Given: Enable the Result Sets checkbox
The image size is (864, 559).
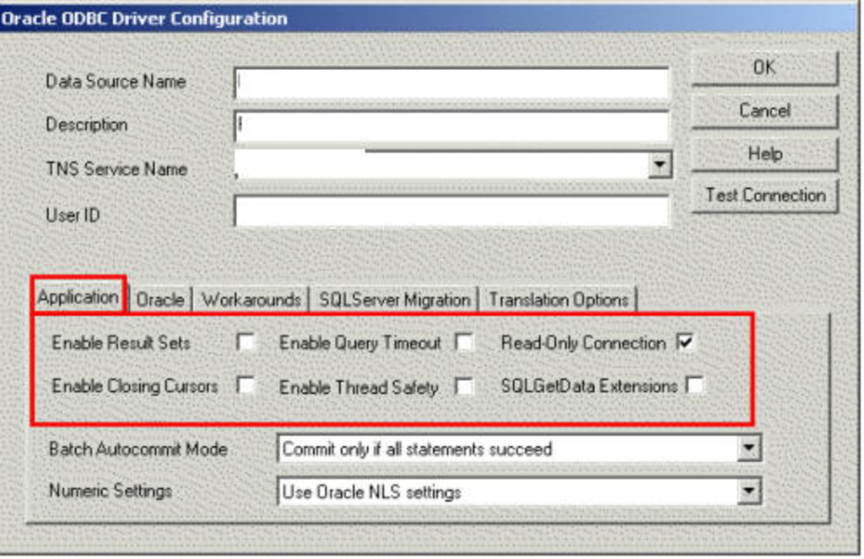Looking at the screenshot, I should point(244,343).
